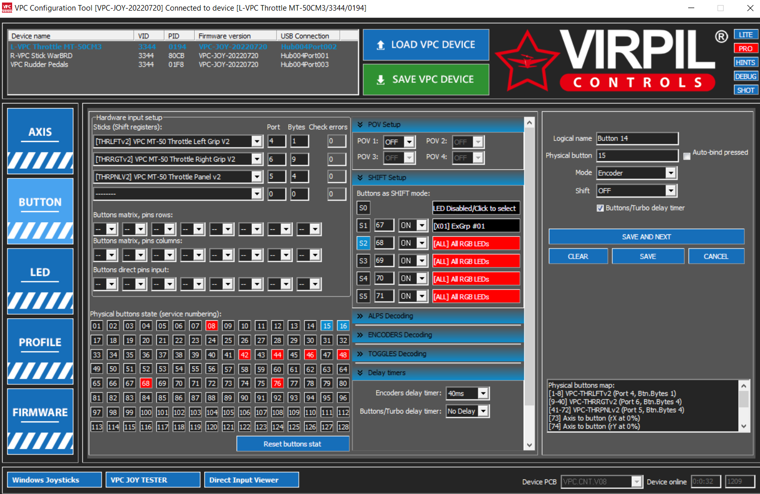This screenshot has height=494, width=760.
Task: Open the empty fourth stick register dropdown
Action: pos(257,194)
